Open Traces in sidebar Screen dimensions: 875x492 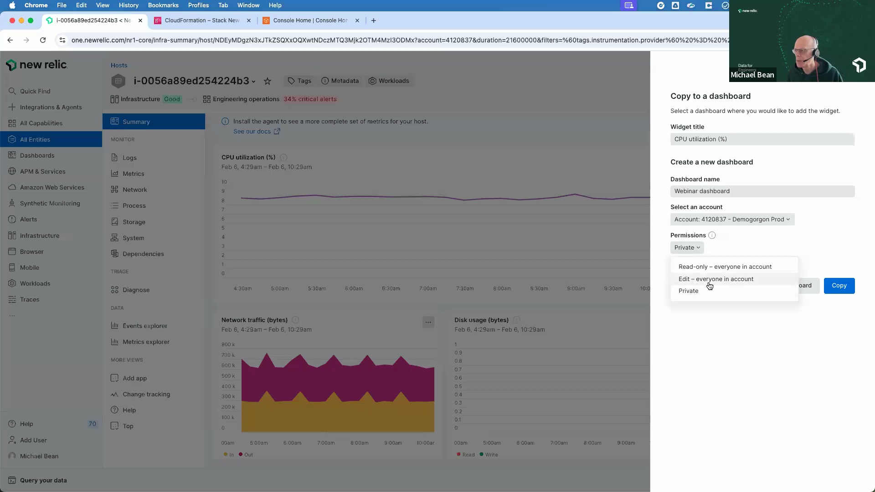coord(23,299)
